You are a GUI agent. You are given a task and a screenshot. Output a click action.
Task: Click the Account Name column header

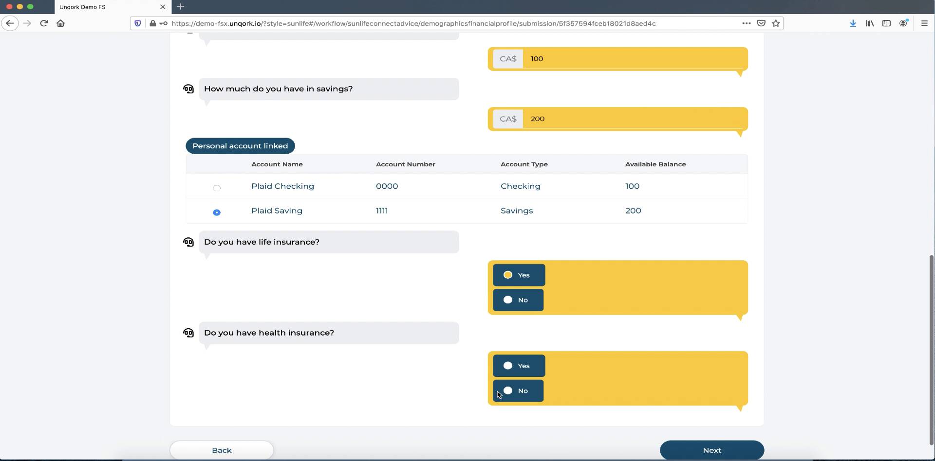(x=277, y=164)
